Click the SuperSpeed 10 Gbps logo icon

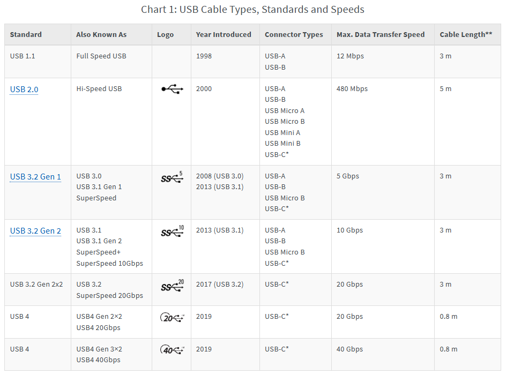[x=172, y=231]
